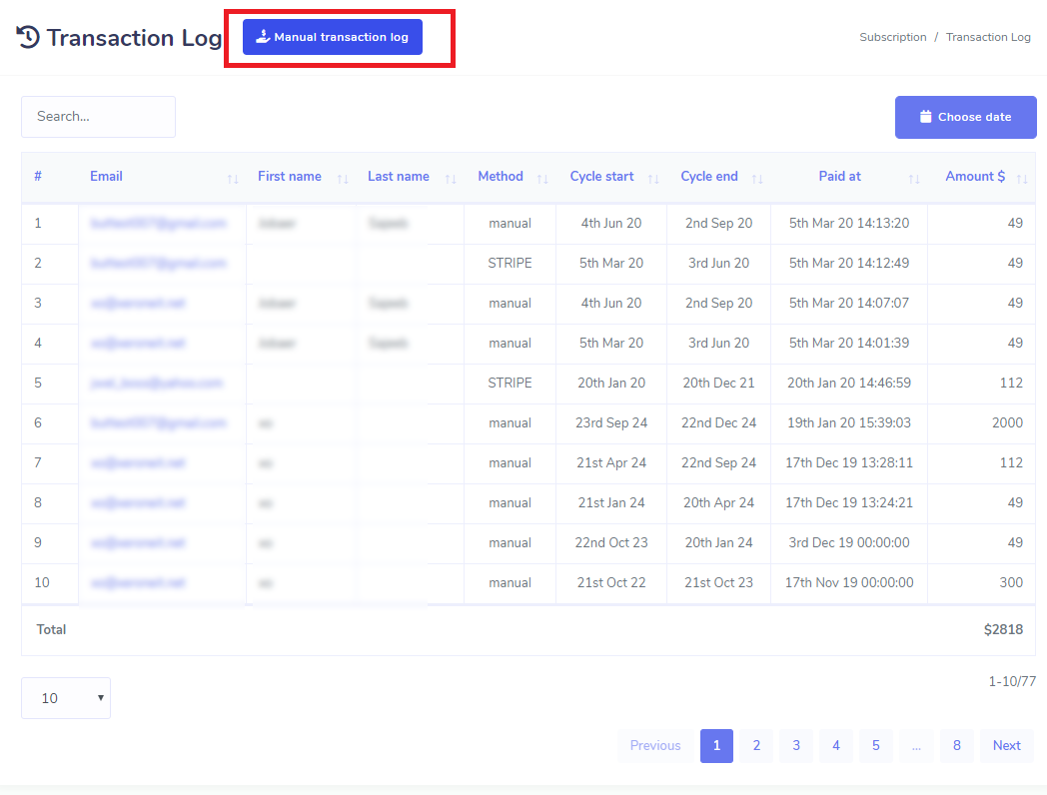Screen dimensions: 1047x795
Task: Sort by First name sort arrows
Action: (343, 179)
